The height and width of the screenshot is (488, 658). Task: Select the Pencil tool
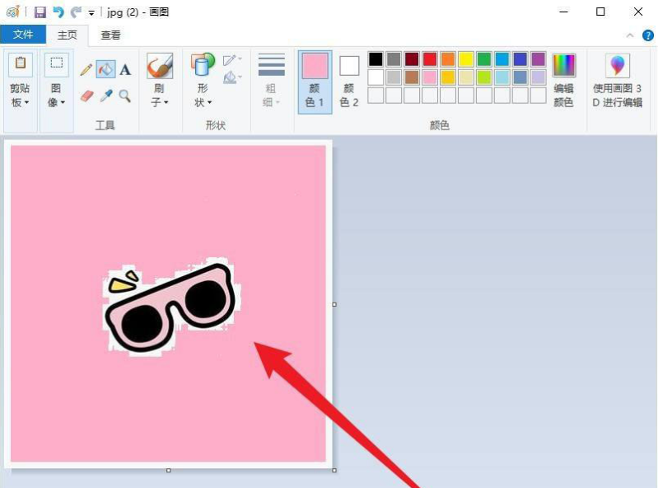click(86, 70)
